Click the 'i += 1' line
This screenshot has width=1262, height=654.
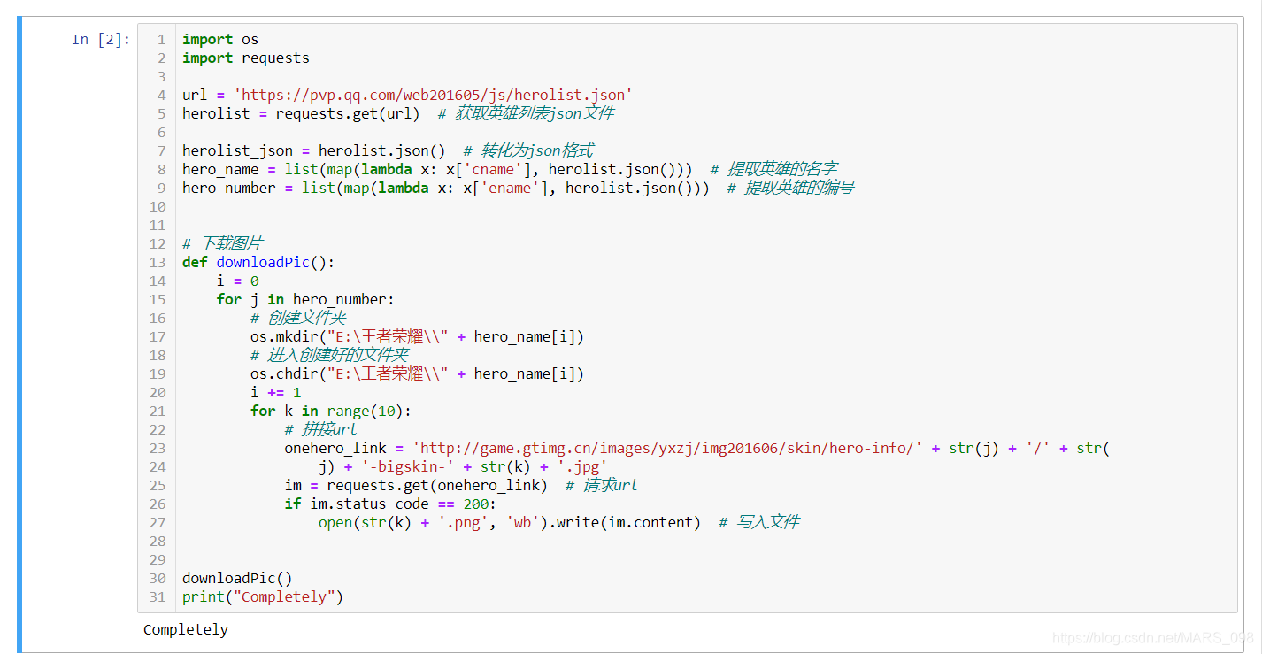click(275, 392)
